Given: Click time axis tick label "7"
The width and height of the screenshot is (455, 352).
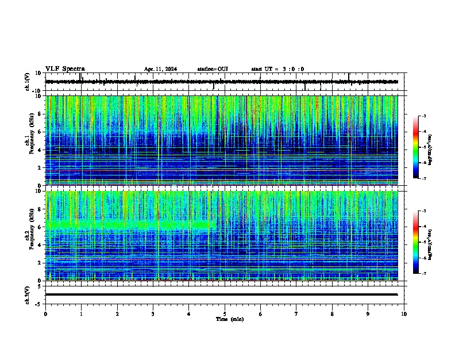Looking at the screenshot, I should [x=296, y=314].
